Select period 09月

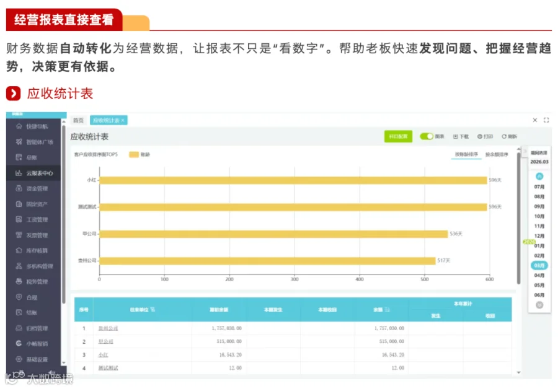click(x=539, y=207)
